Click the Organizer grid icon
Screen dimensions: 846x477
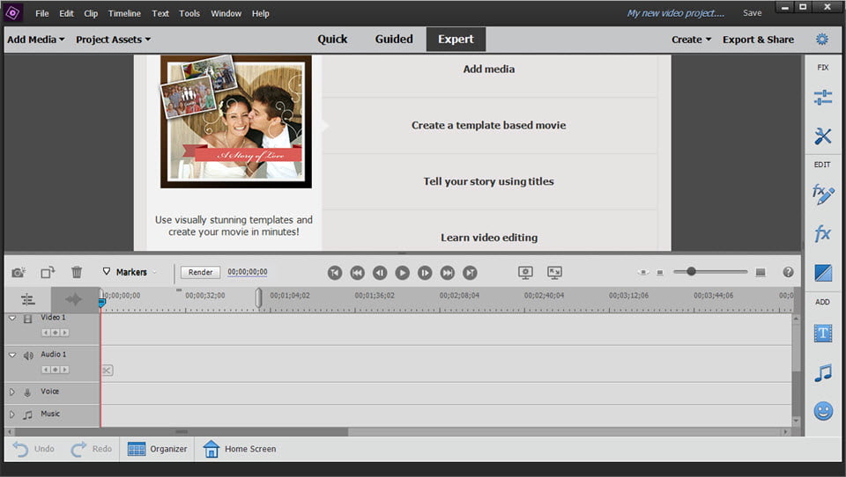pyautogui.click(x=137, y=449)
